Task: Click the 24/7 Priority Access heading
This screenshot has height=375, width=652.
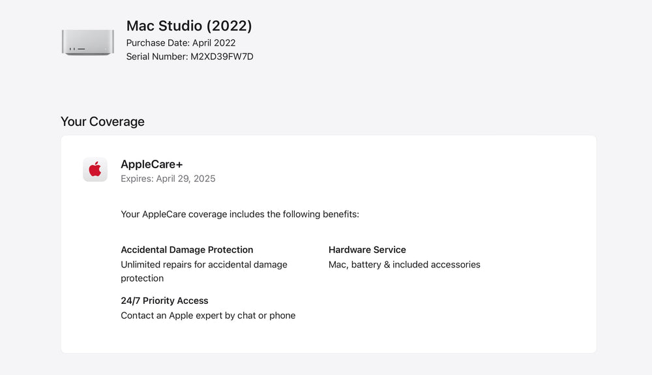Action: click(x=165, y=301)
